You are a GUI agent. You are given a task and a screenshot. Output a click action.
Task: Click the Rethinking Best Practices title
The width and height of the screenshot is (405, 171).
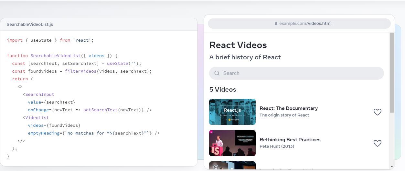pos(290,140)
